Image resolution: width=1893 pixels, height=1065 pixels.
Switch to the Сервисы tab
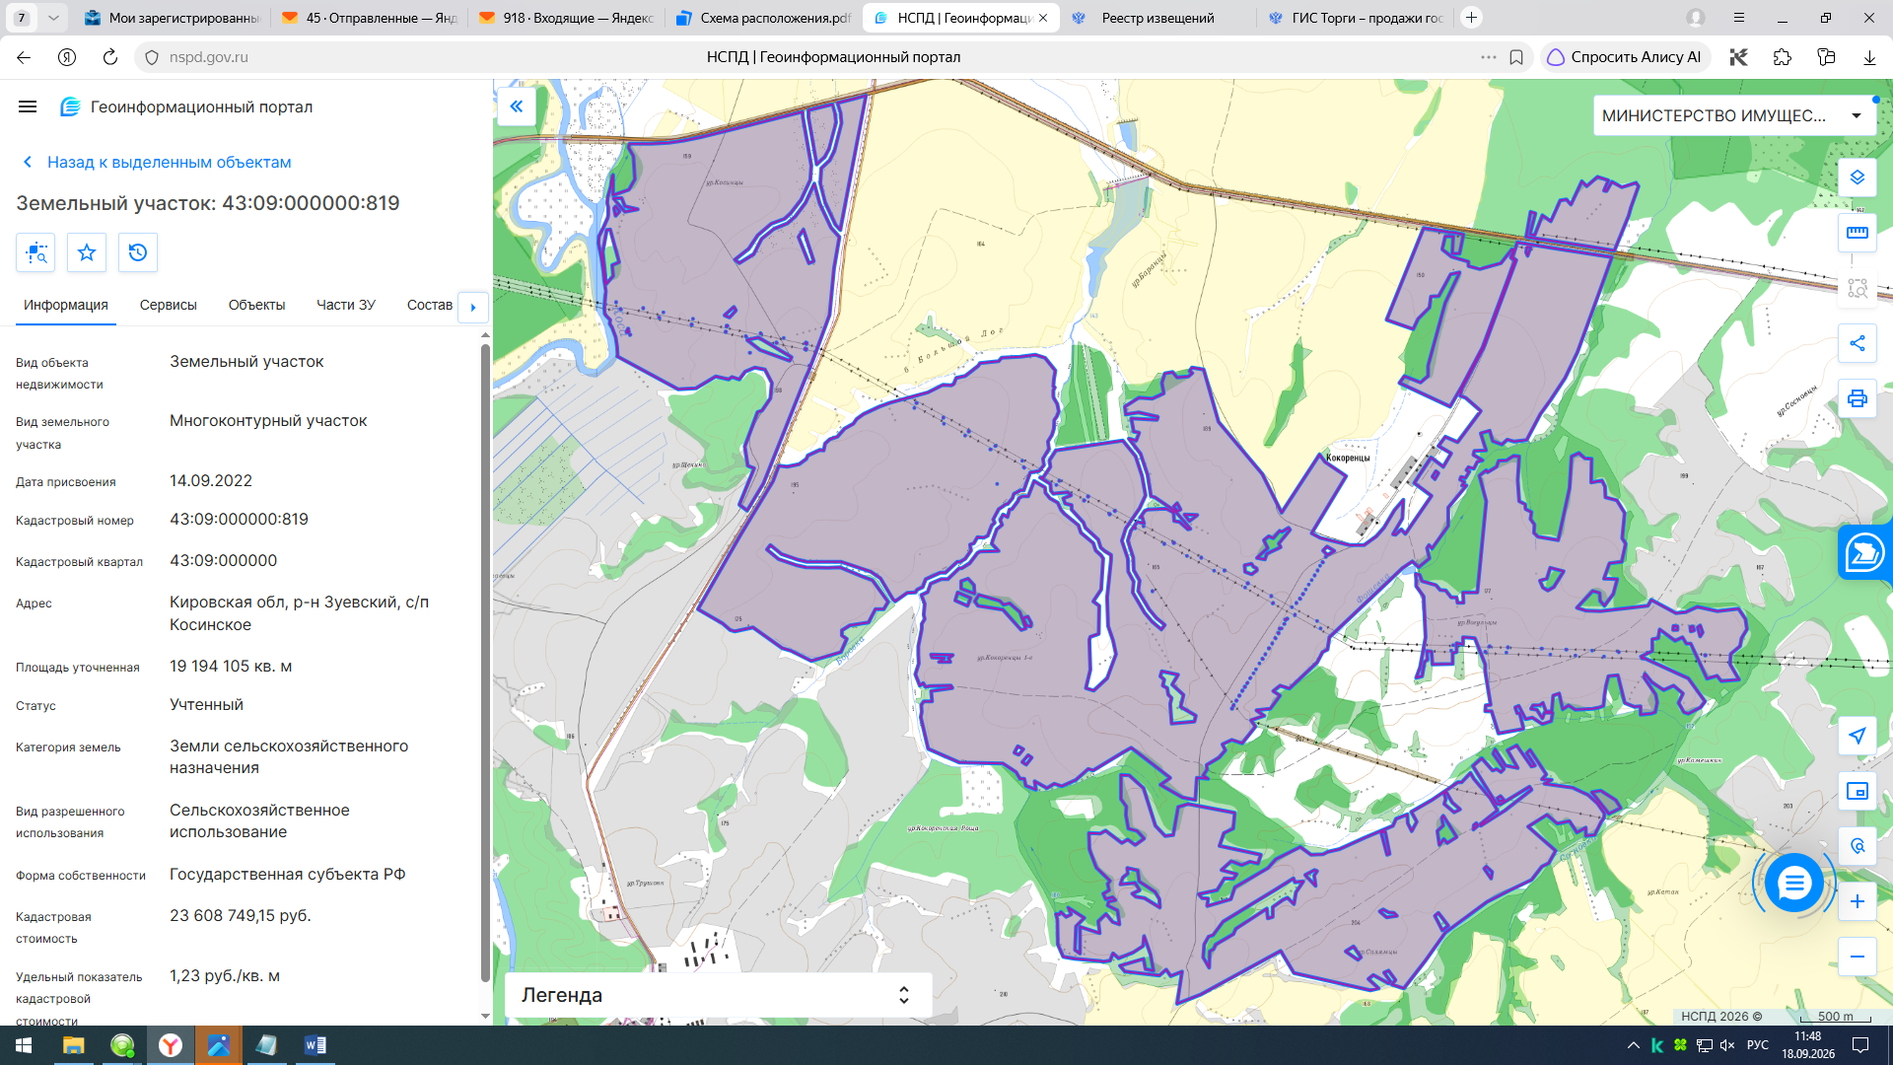coord(169,305)
